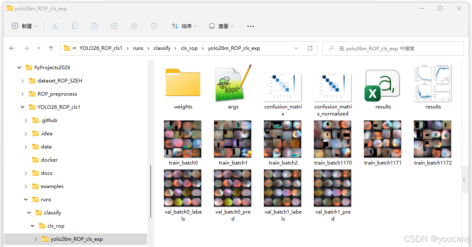
Task: Open the three-dot more options menu
Action: tap(250, 26)
